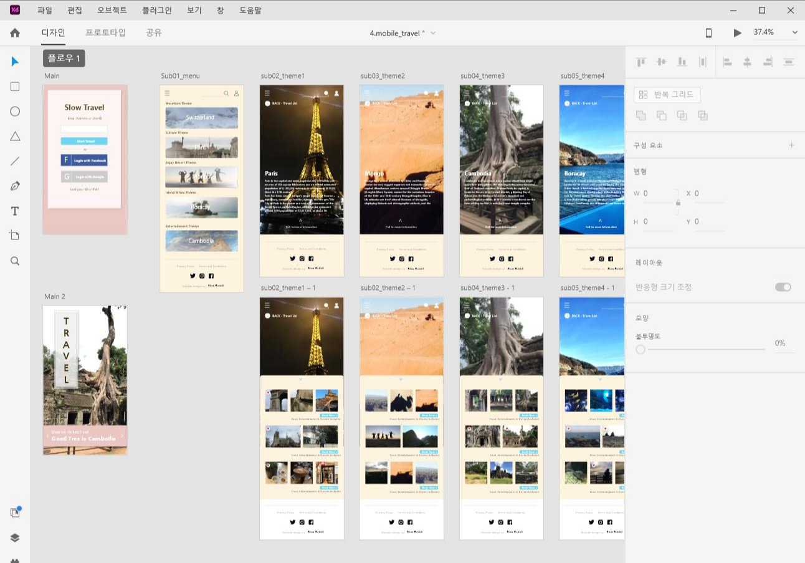
Task: Click the Intersect boolean operation icon
Action: [x=682, y=115]
